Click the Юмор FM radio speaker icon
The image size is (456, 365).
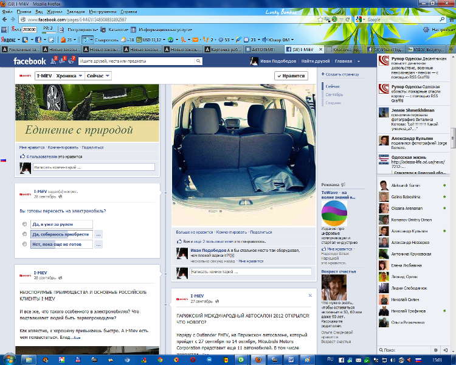coord(264,40)
